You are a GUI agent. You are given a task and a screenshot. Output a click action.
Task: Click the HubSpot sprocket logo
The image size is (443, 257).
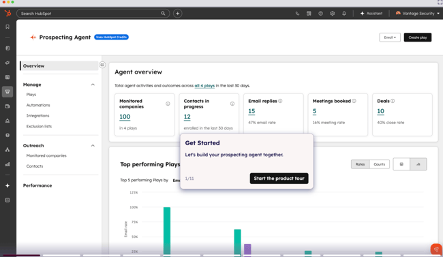pyautogui.click(x=7, y=13)
